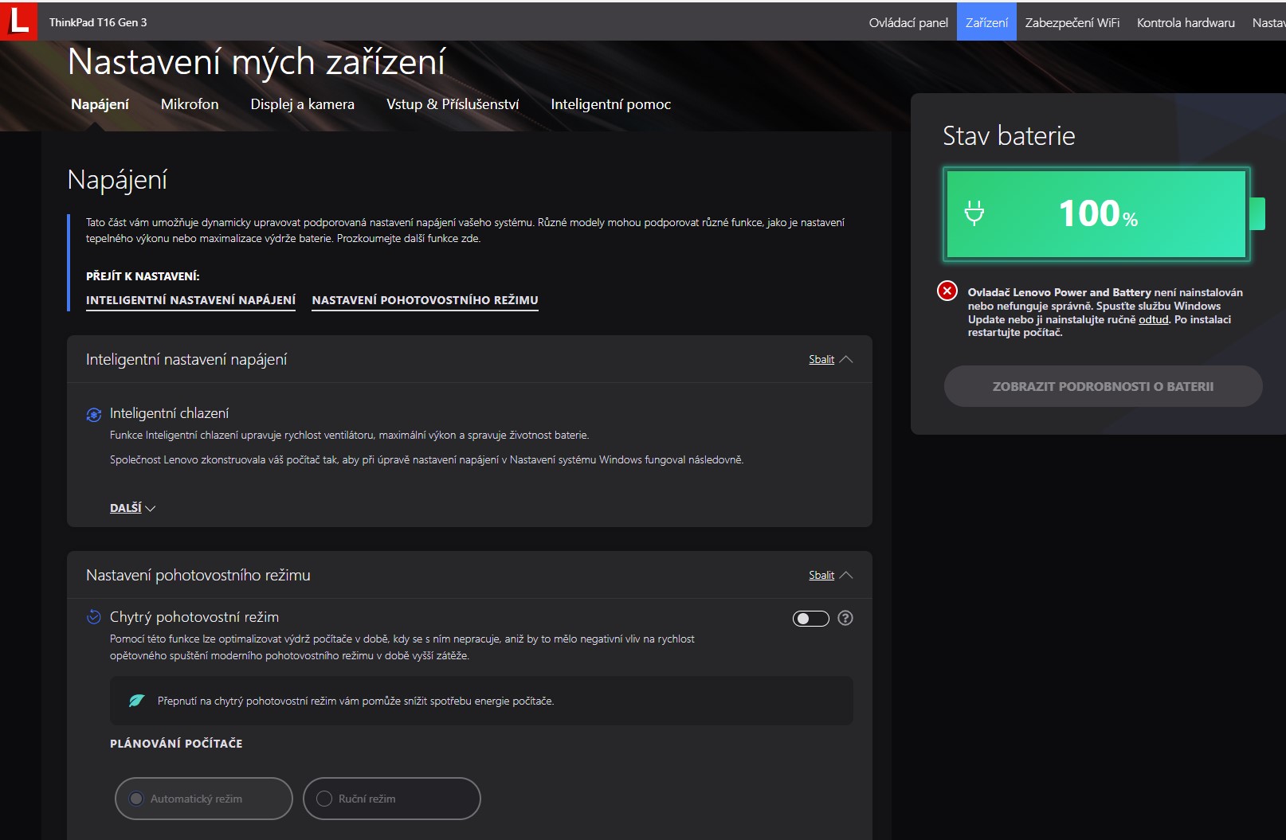Open Kontrola hardwaru in top navigation
Viewport: 1286px width, 840px height.
coord(1185,22)
